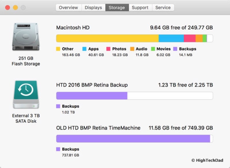The image size is (230, 168).
Task: Click the pink Photos legend swatch
Action: pos(108,49)
